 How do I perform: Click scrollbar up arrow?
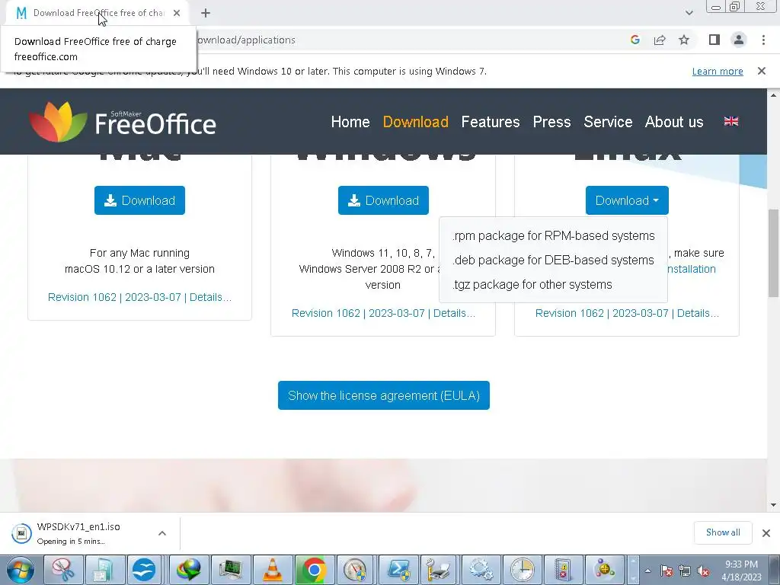(774, 95)
